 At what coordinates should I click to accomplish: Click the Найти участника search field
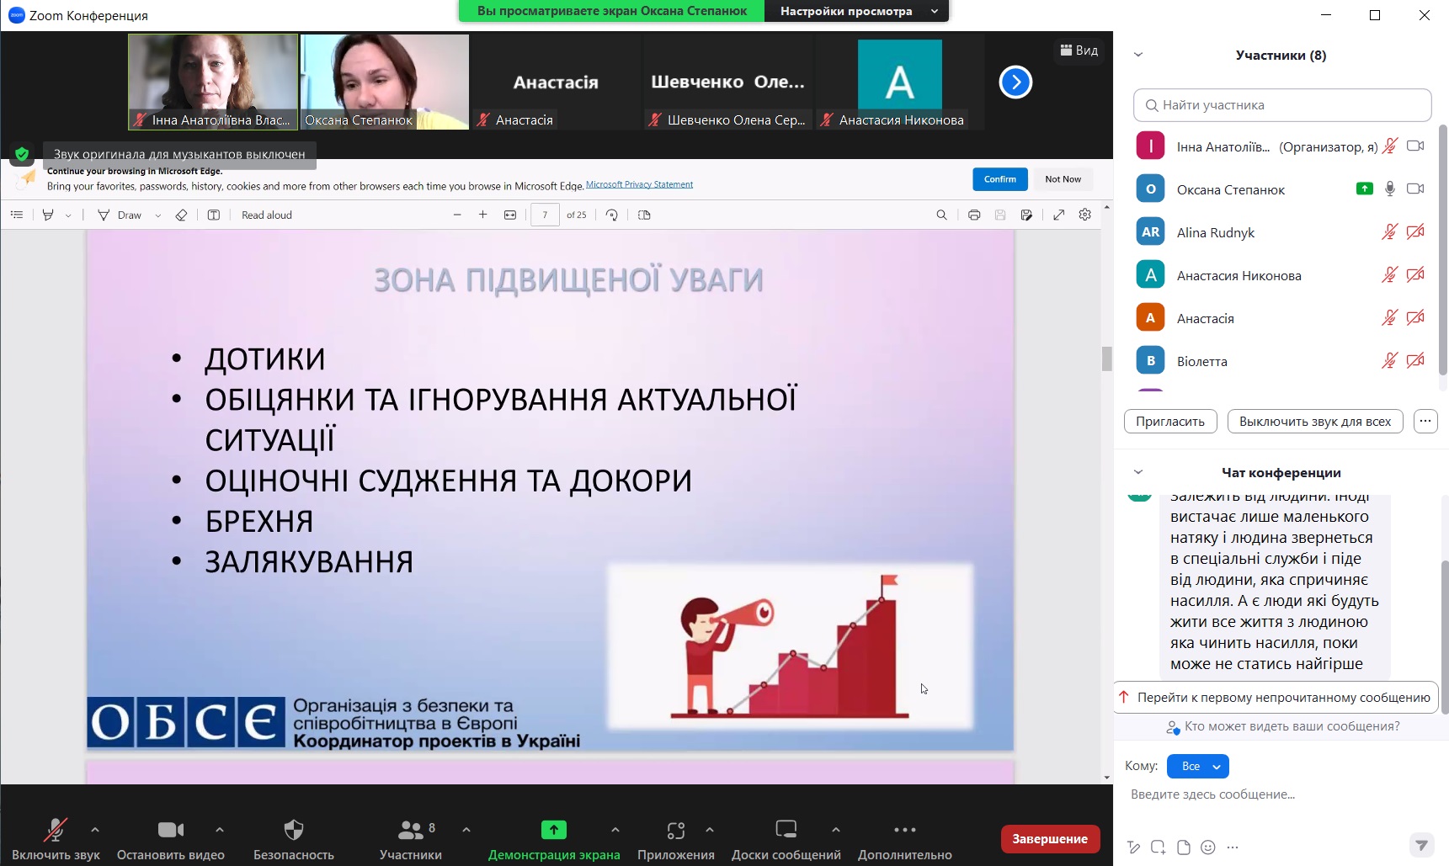coord(1282,105)
